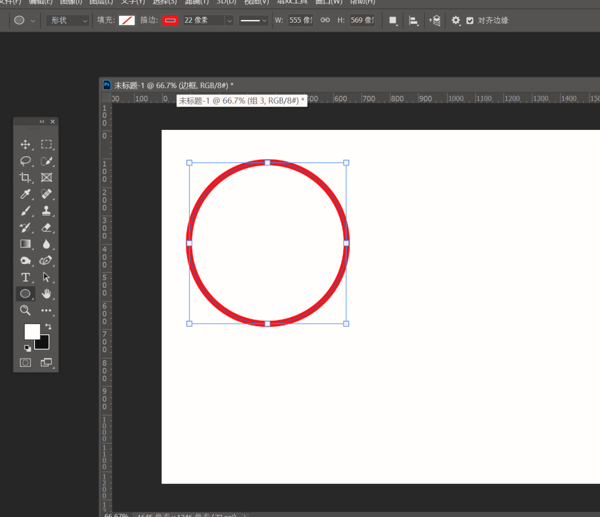Click the 66.67% zoom level in status bar
600x517 pixels.
click(116, 515)
